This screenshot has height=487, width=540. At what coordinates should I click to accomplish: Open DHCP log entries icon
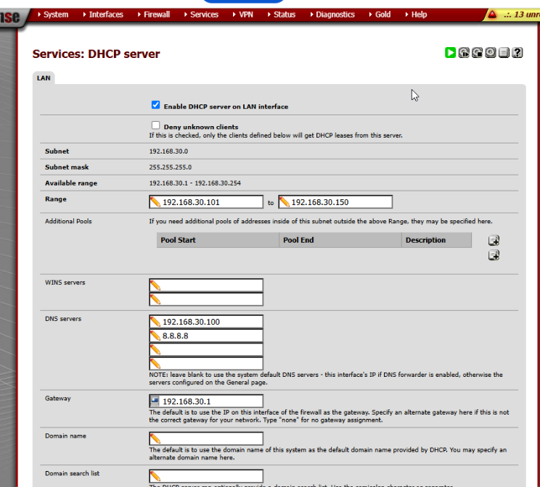point(504,53)
